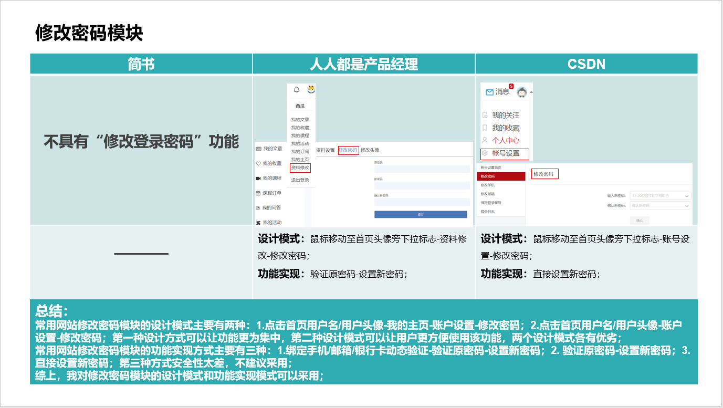This screenshot has height=408, width=723.
Task: Choose 我的主页 in the avatar dropdown
Action: [x=300, y=159]
